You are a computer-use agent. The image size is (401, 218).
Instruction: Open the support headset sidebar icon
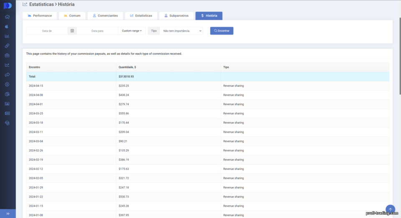pyautogui.click(x=7, y=123)
